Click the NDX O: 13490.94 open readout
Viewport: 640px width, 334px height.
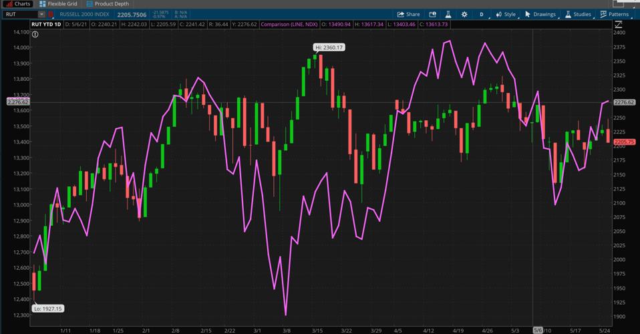pyautogui.click(x=336, y=25)
